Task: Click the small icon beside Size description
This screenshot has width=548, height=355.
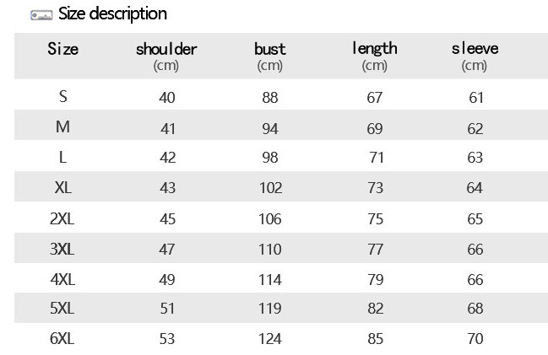Action: 41,15
